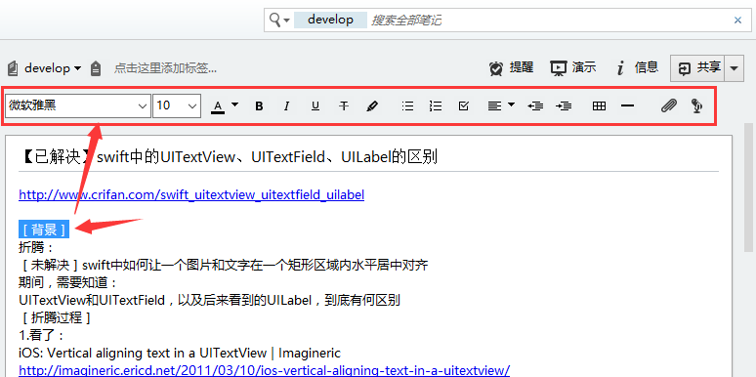Select the highlighter tool
Screen dimensions: 756x377
pyautogui.click(x=372, y=106)
